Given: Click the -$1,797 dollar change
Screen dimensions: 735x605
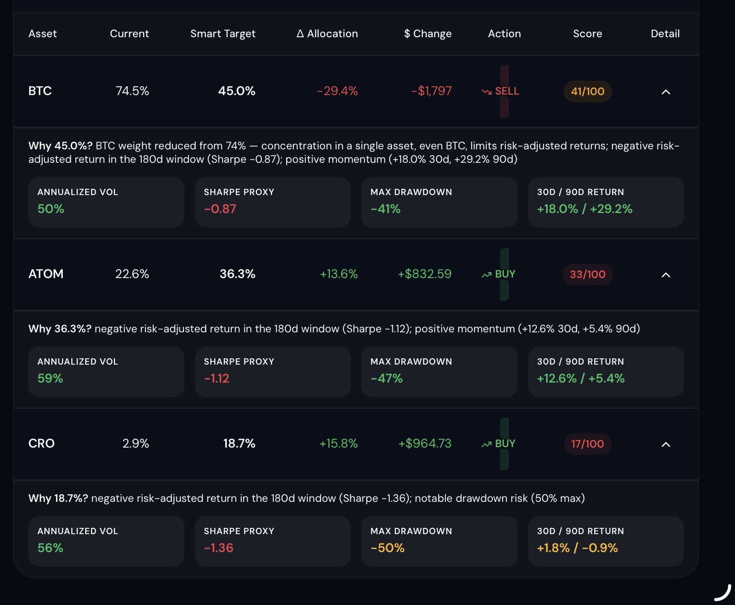Looking at the screenshot, I should pos(431,91).
